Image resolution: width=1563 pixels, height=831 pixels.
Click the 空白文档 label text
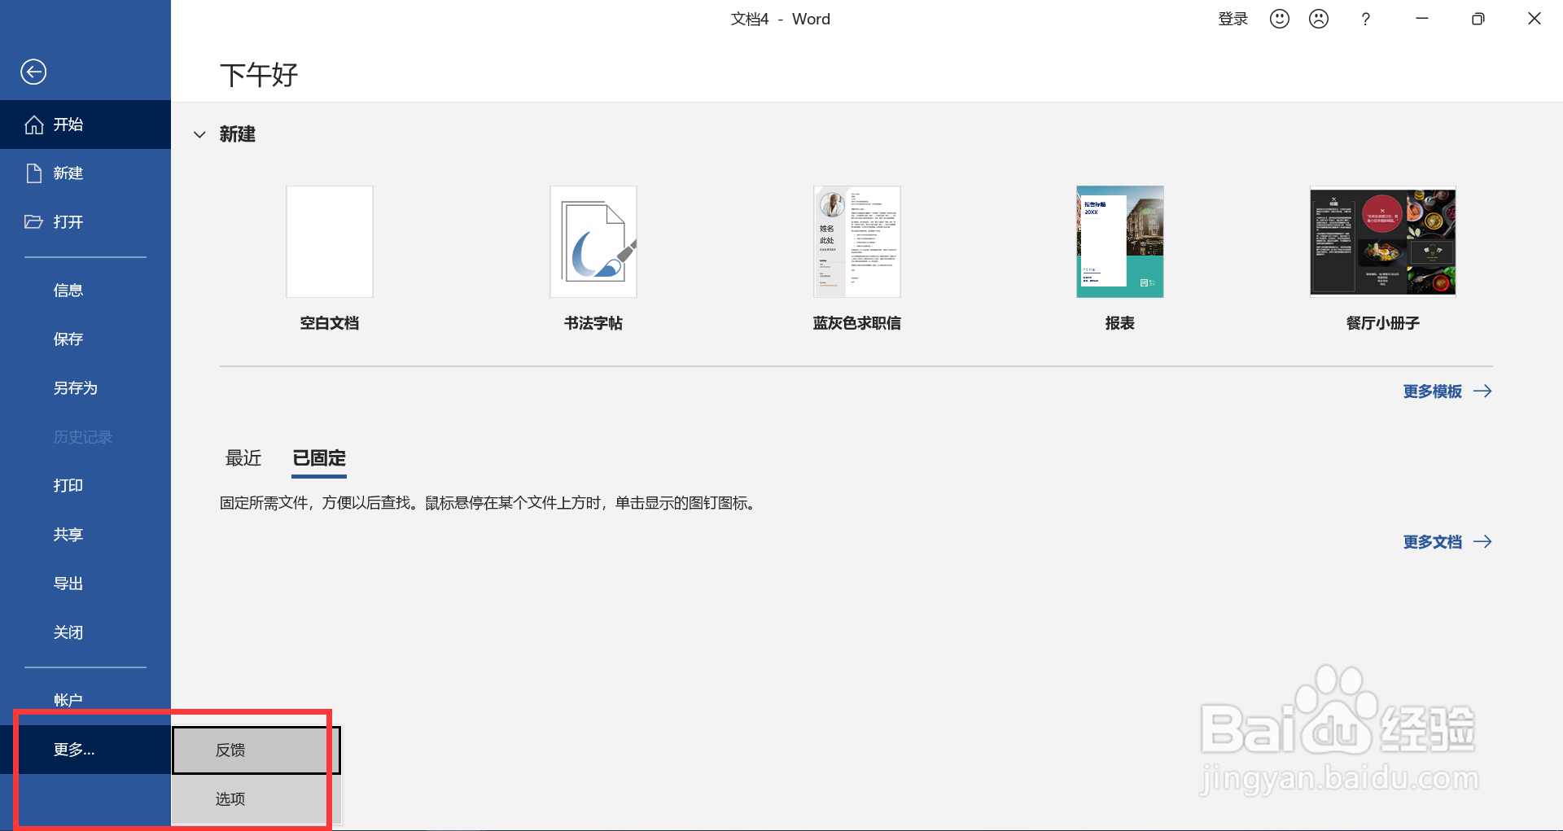(x=330, y=323)
